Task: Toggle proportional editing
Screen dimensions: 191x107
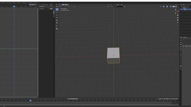Action: [x=122, y=5]
